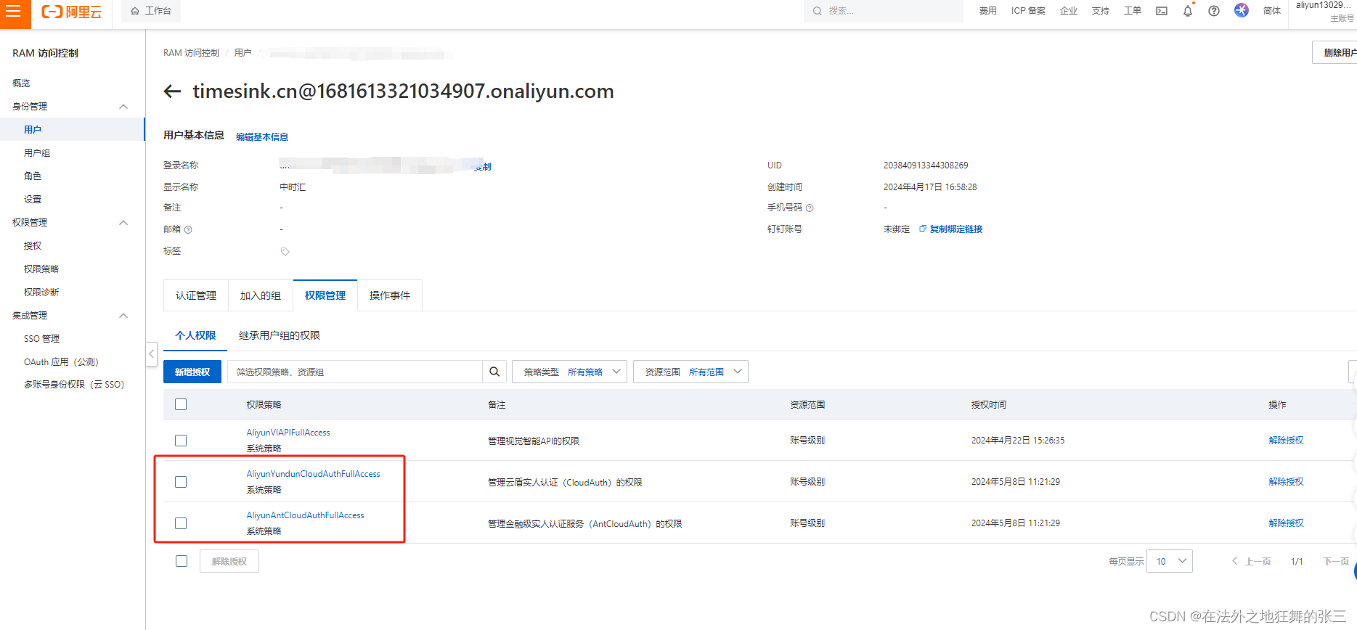Image resolution: width=1357 pixels, height=630 pixels.
Task: Check the AliyunVIAPIFullAccess row checkbox
Action: click(181, 441)
